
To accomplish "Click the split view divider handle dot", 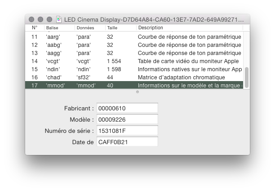I will point(137,92).
